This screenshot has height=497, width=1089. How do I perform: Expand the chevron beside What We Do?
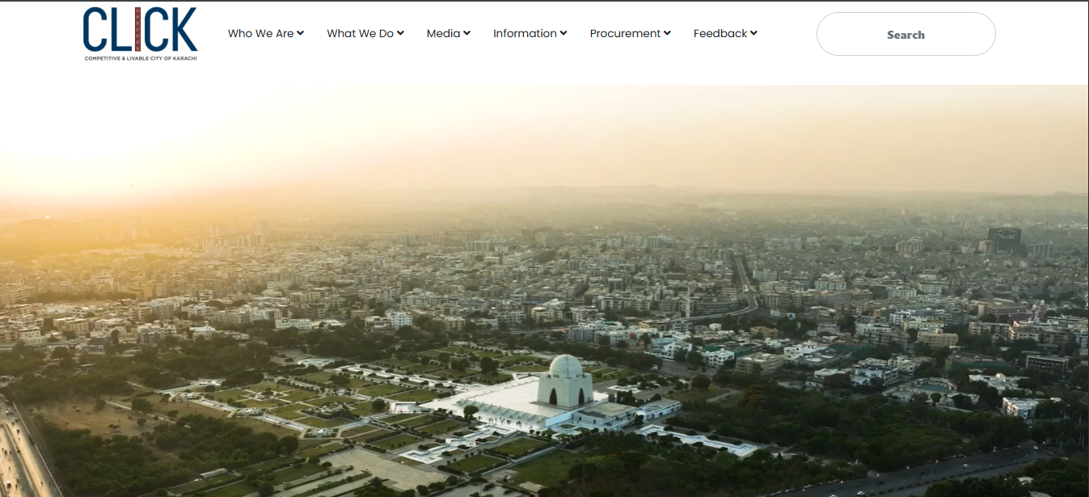[399, 33]
